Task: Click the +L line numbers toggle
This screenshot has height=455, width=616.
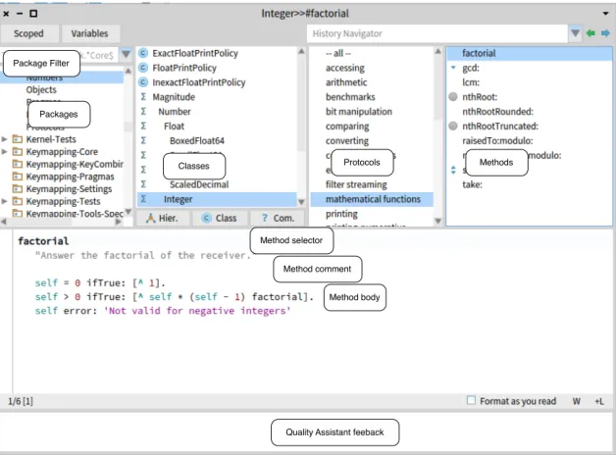Action: [599, 401]
